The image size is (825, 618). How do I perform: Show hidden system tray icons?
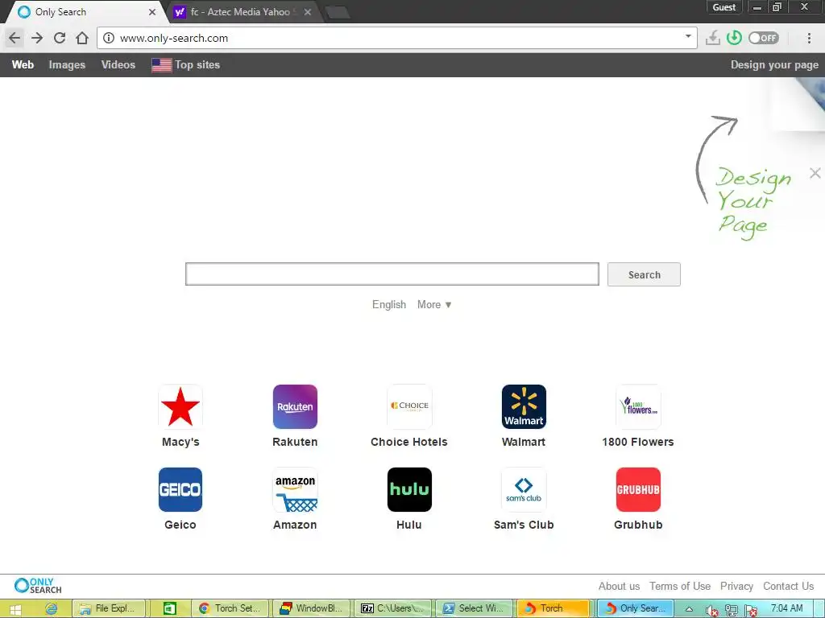tap(690, 609)
